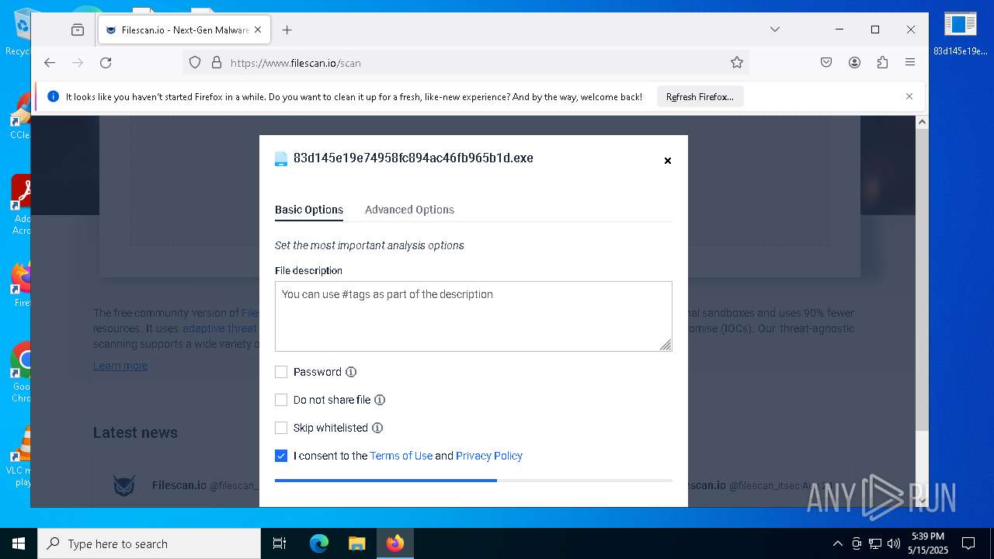
Task: Click the tracking protection shield icon
Action: [195, 63]
